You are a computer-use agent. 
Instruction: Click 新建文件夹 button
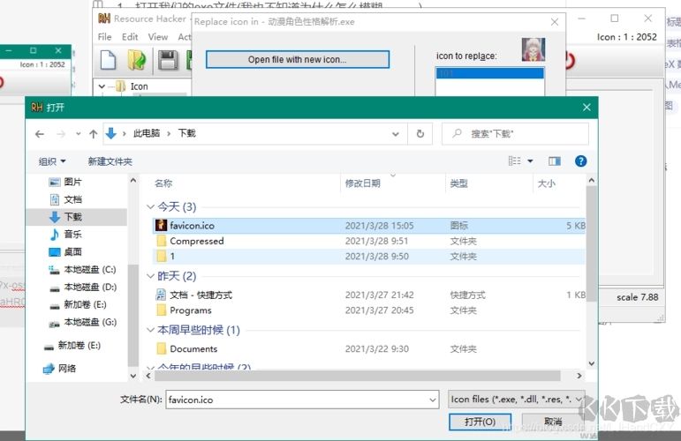click(x=110, y=161)
